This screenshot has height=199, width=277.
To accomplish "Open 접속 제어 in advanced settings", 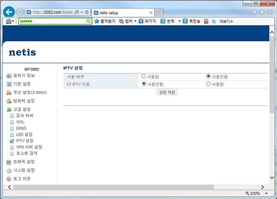I will (x=24, y=116).
